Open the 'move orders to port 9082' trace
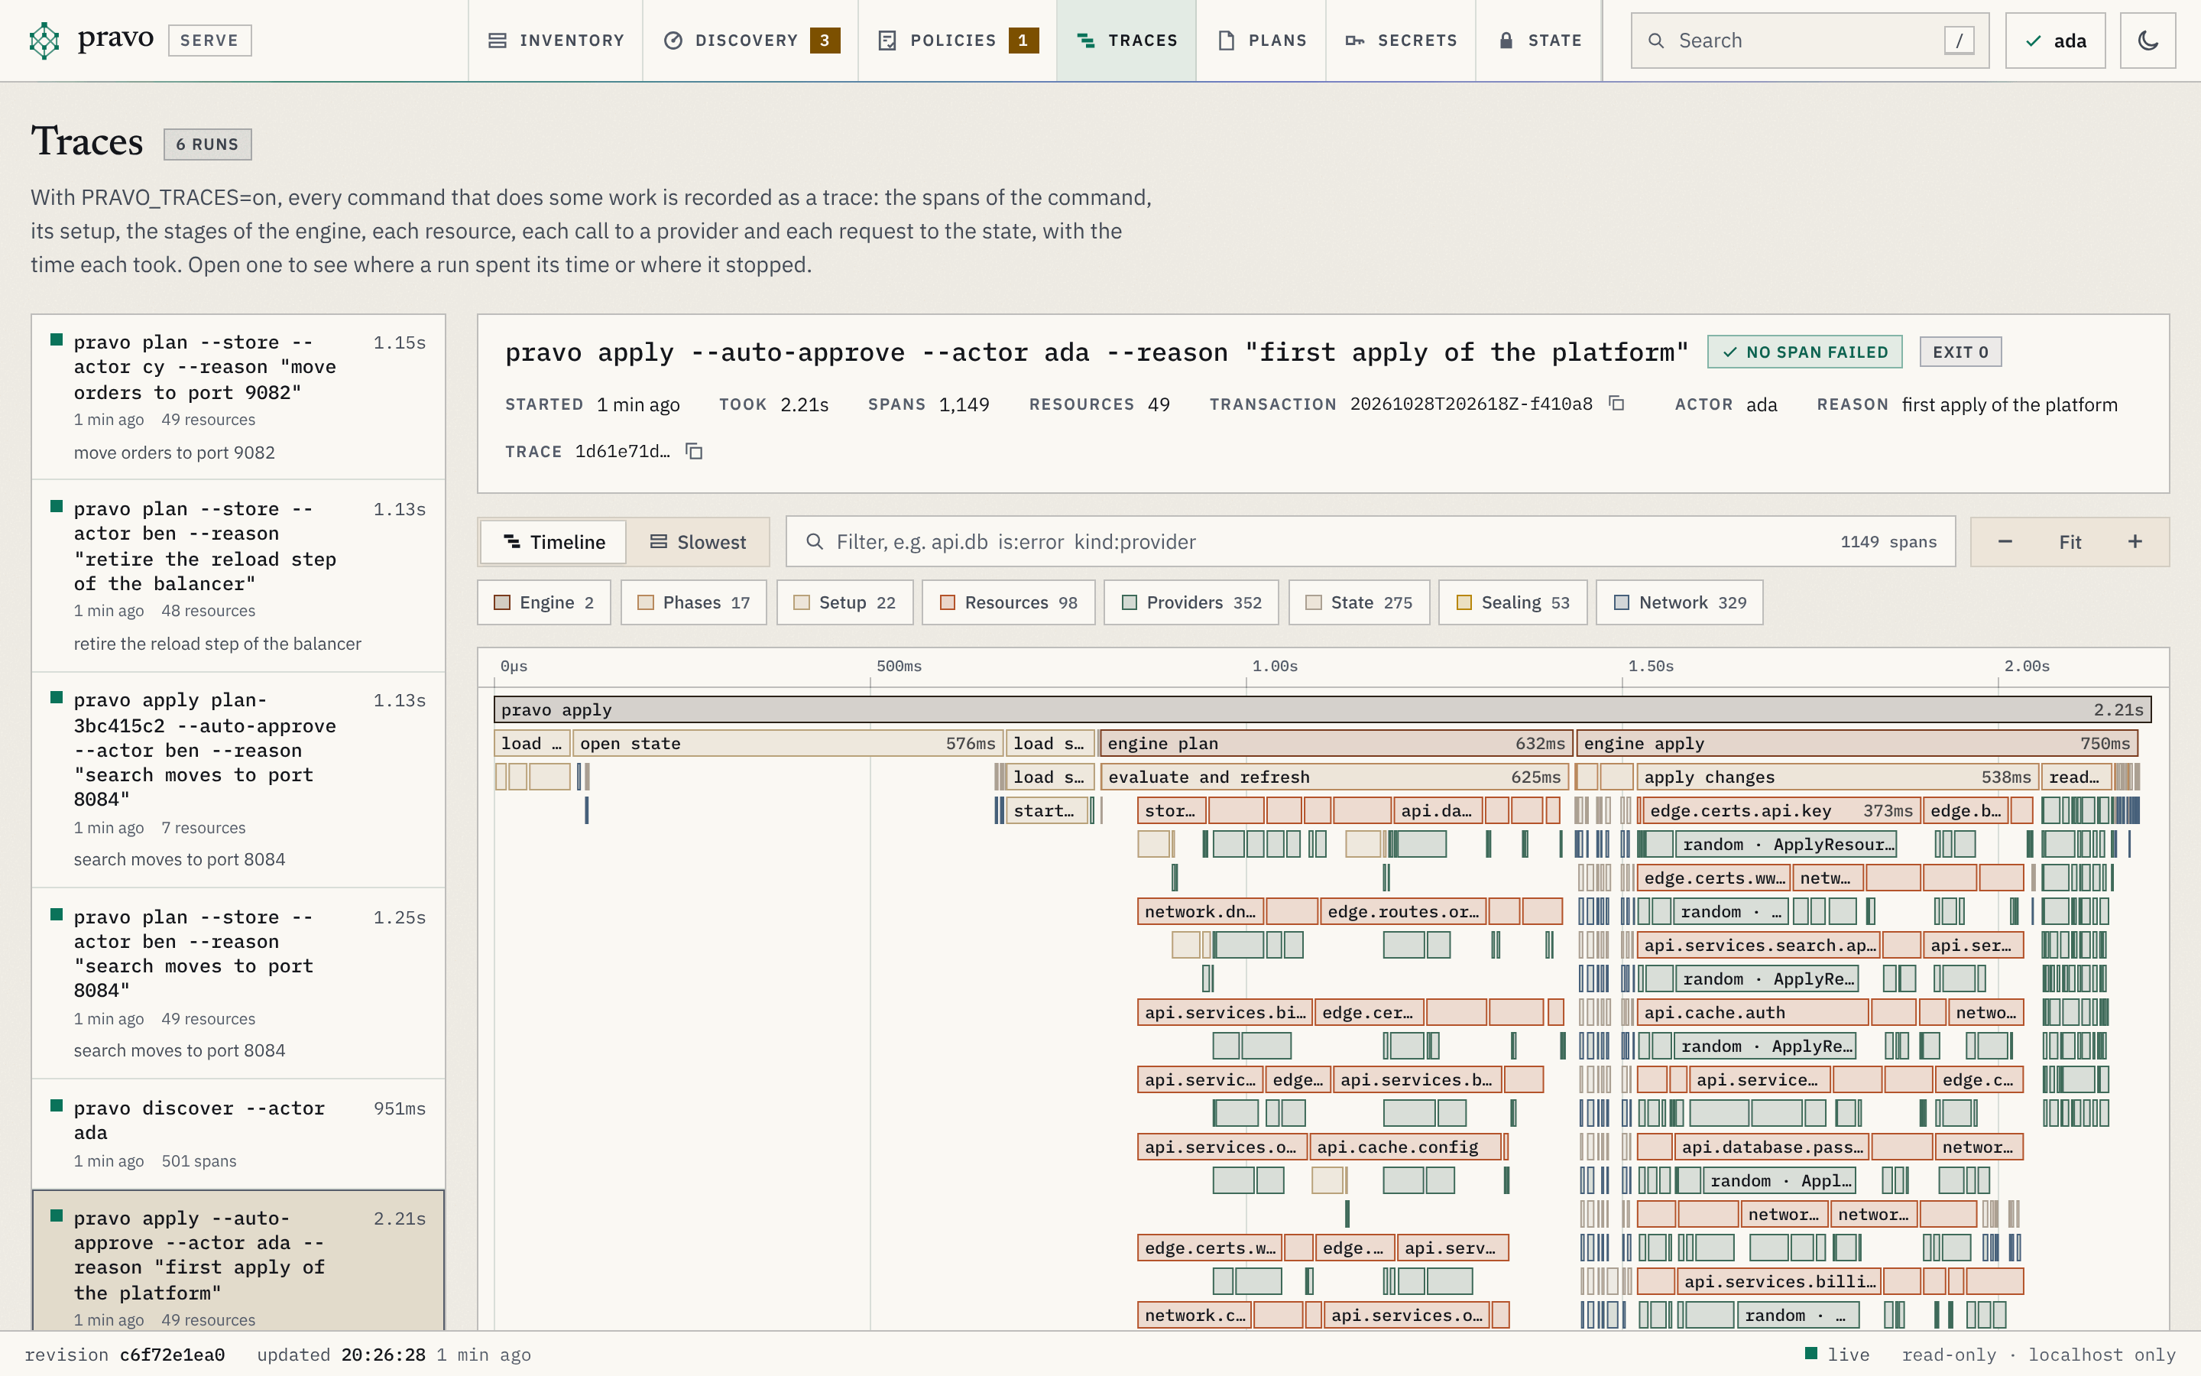Viewport: 2201px width, 1376px height. click(x=238, y=397)
